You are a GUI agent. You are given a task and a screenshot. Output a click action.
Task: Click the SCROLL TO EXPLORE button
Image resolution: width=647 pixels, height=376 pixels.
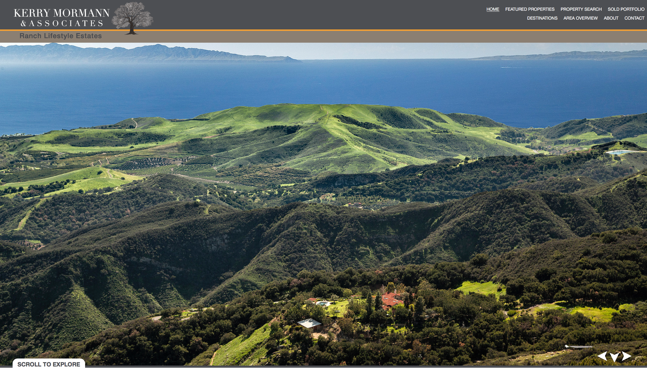pos(49,364)
